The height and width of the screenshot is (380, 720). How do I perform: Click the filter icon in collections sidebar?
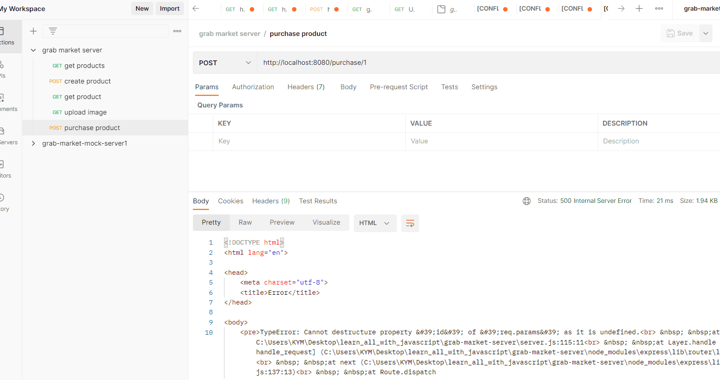pyautogui.click(x=53, y=31)
